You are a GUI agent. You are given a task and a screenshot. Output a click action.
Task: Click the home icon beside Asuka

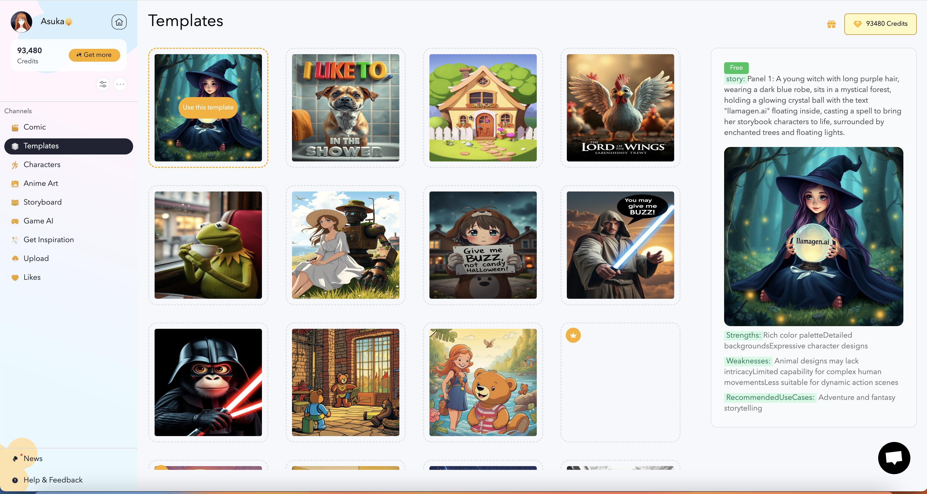[x=119, y=22]
